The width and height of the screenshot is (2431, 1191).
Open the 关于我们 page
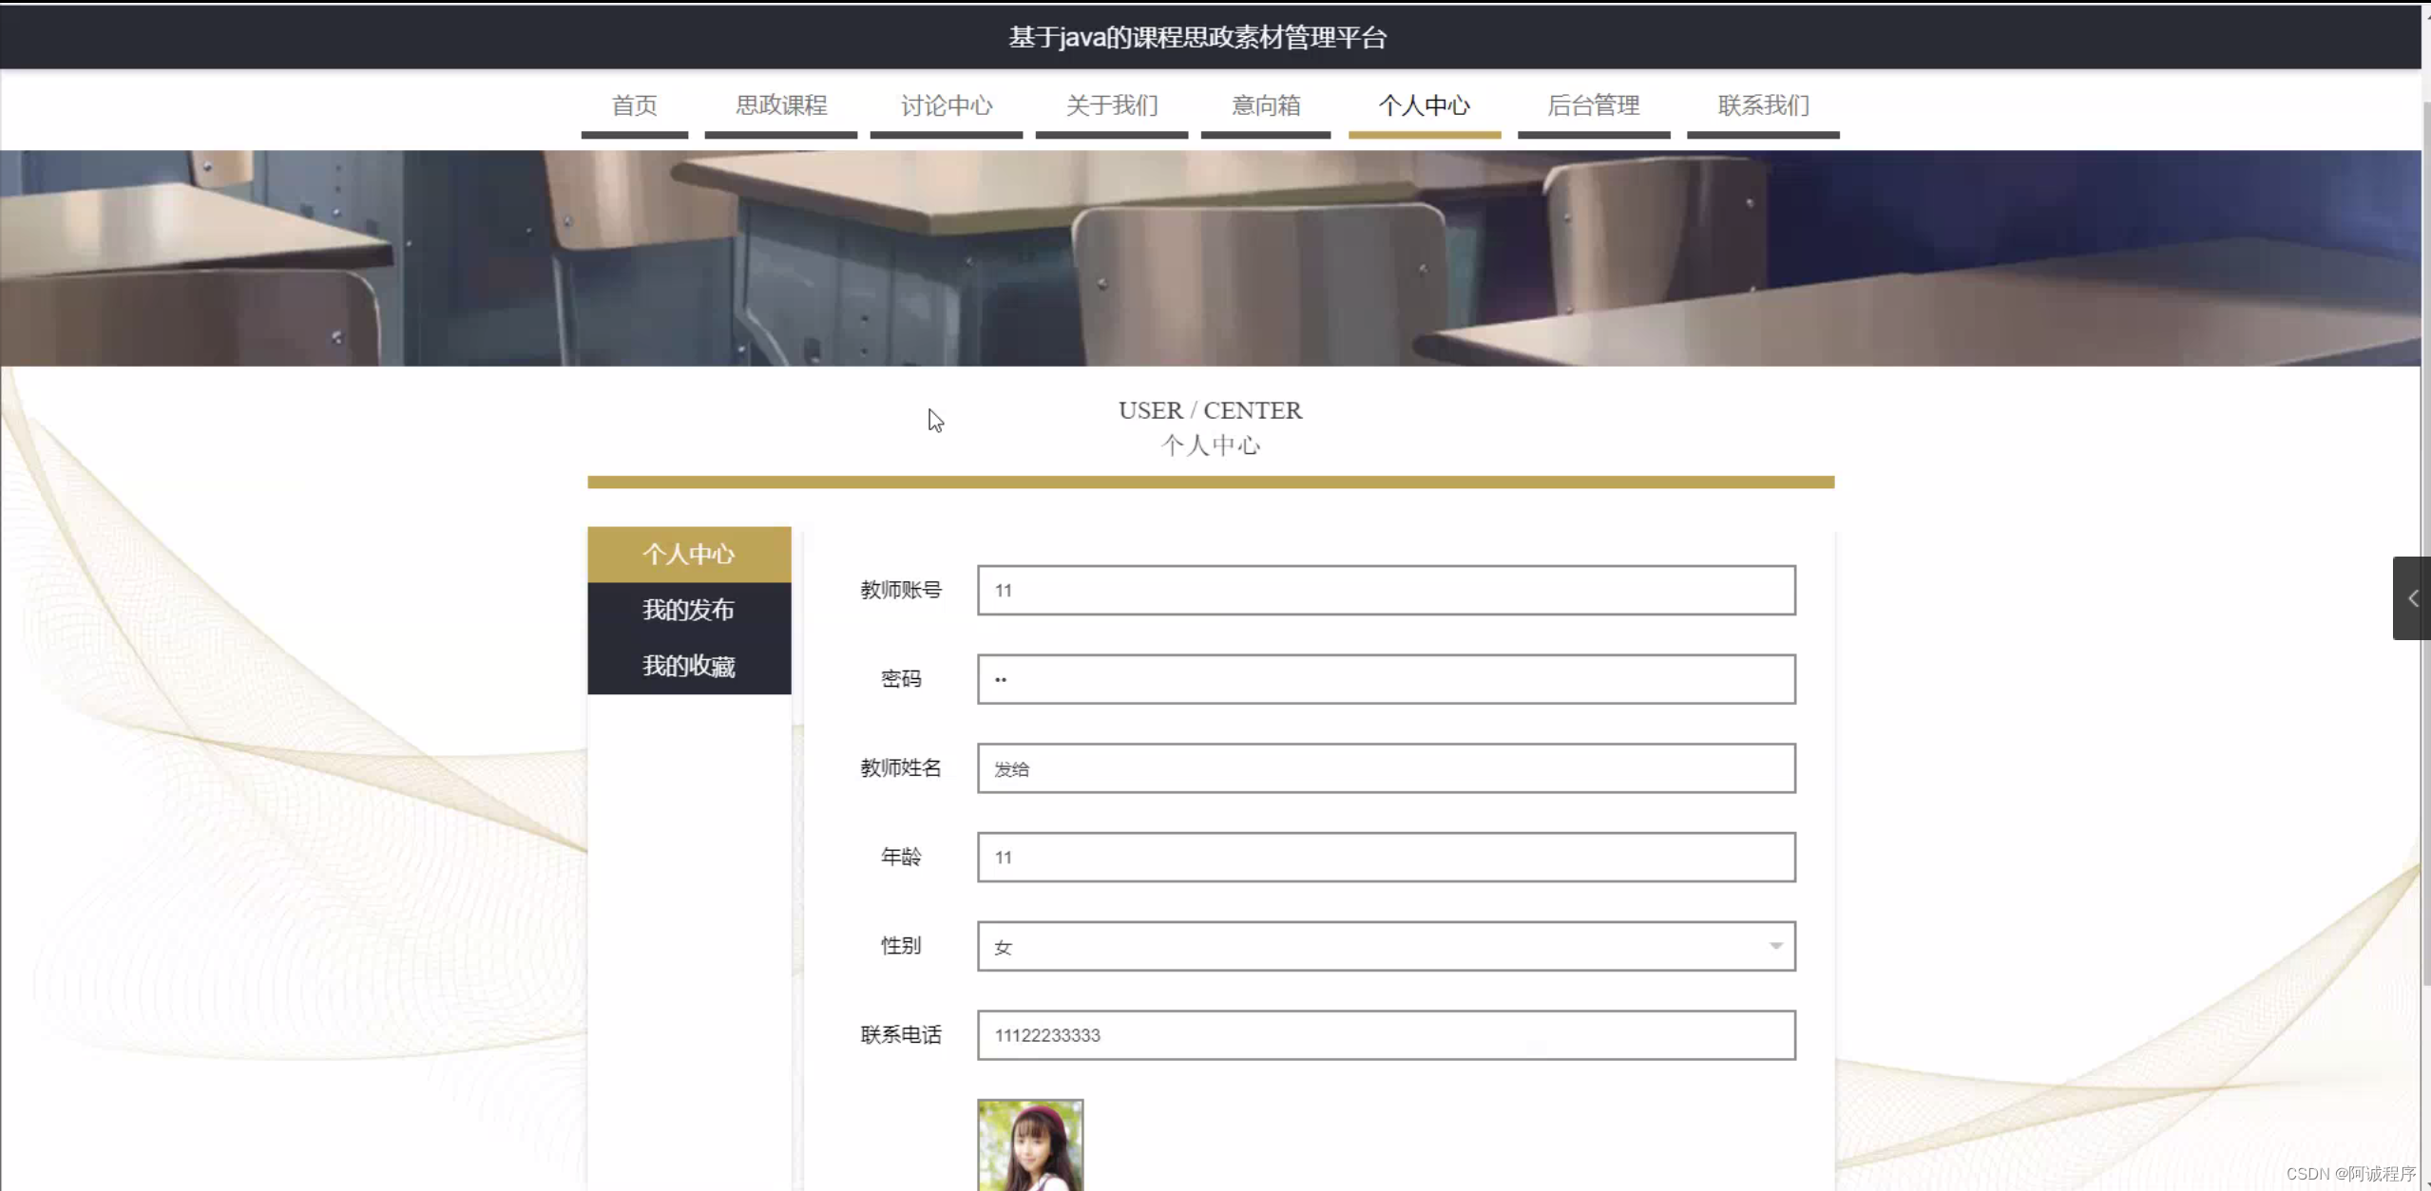click(1111, 105)
